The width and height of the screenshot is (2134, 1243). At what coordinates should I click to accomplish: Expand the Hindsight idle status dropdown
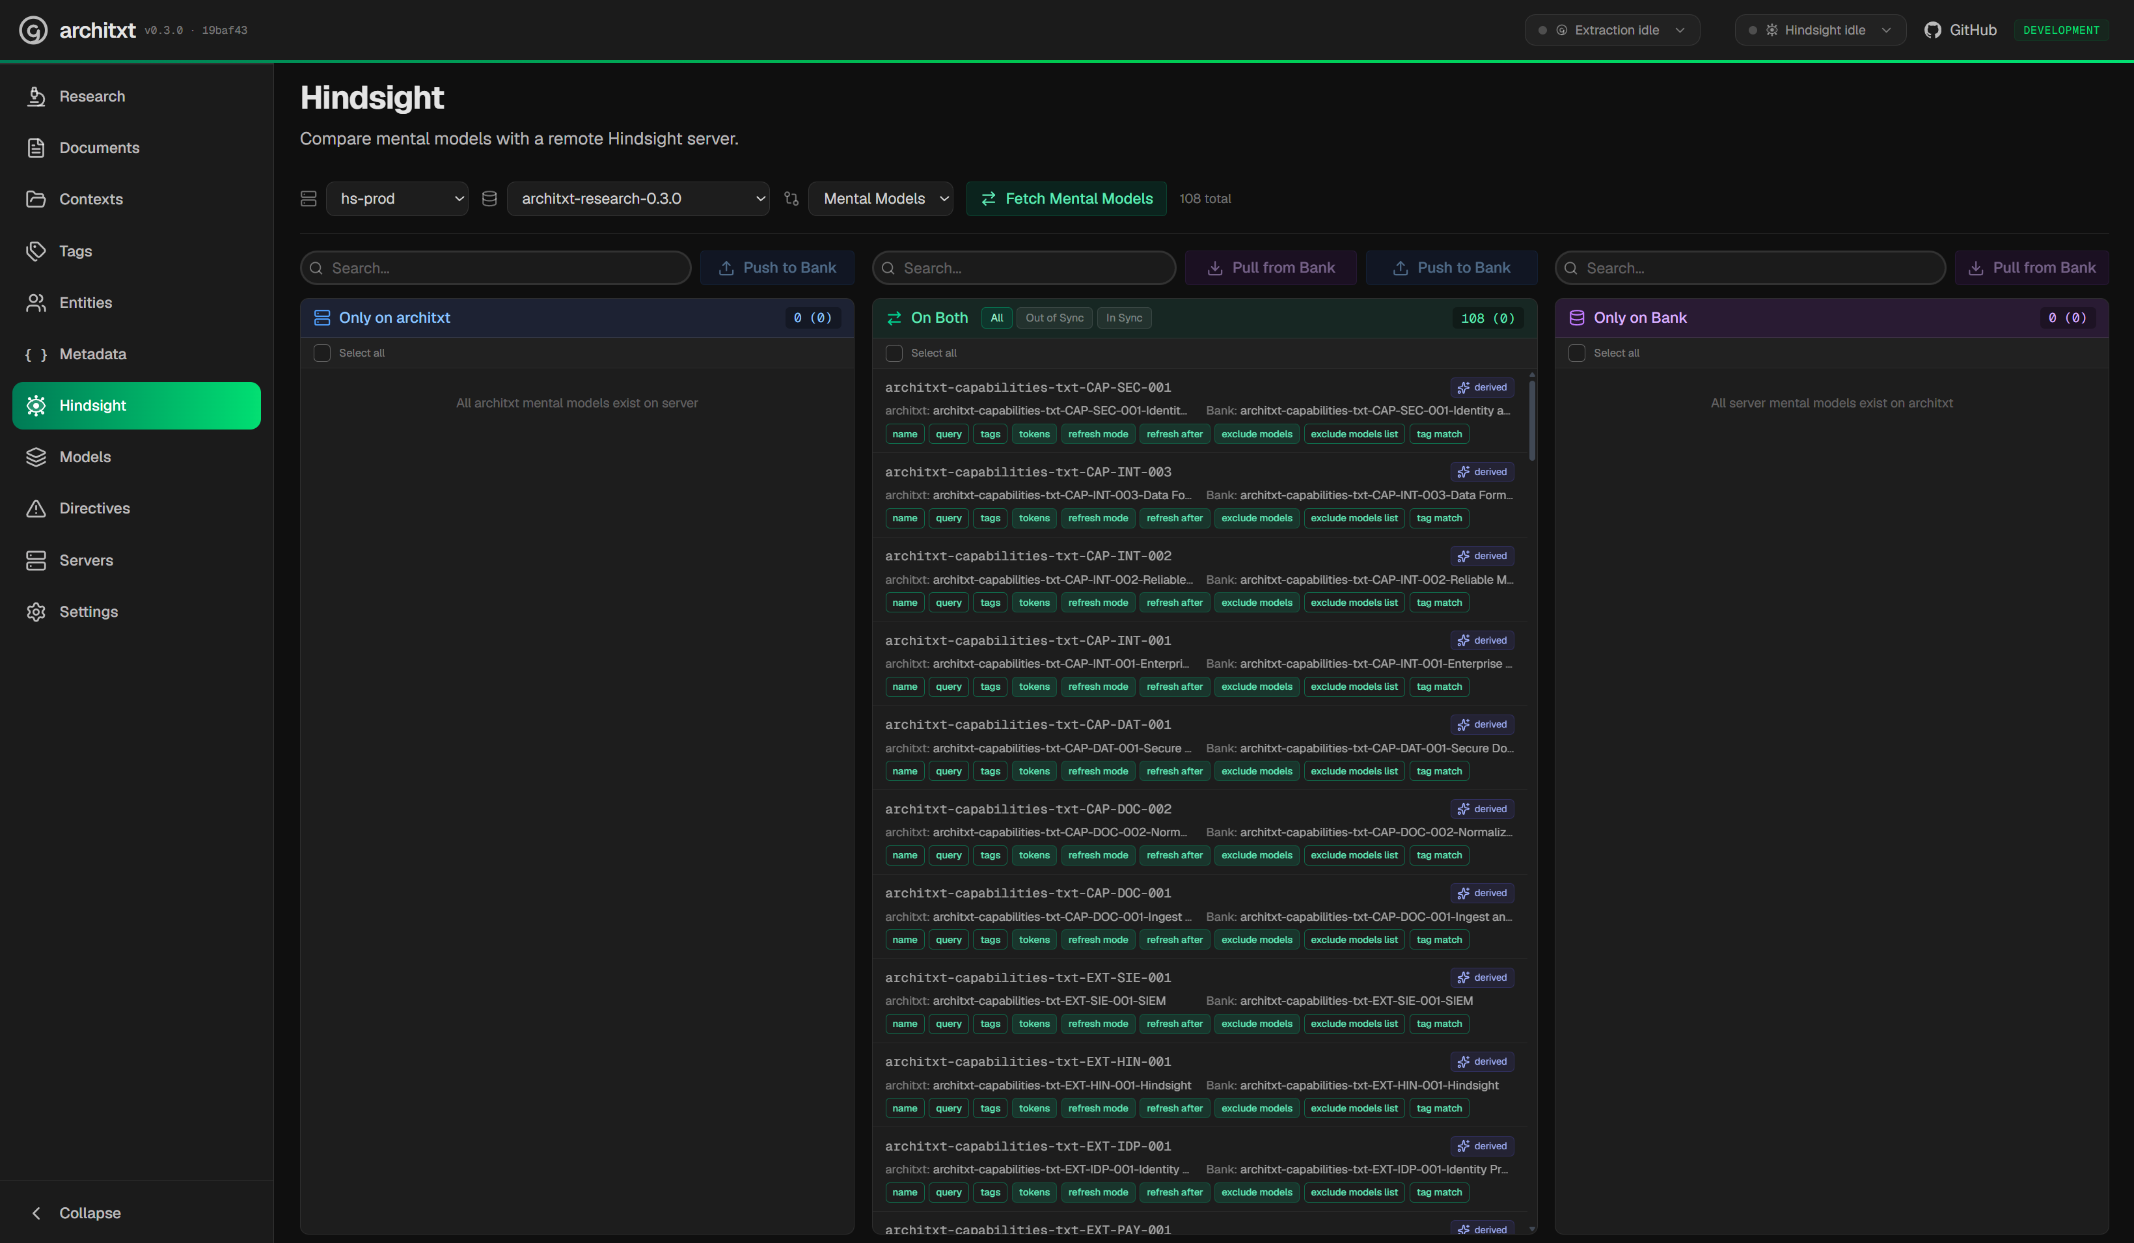(x=1820, y=31)
